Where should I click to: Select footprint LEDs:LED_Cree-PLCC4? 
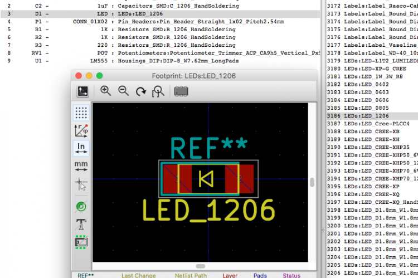click(372, 124)
